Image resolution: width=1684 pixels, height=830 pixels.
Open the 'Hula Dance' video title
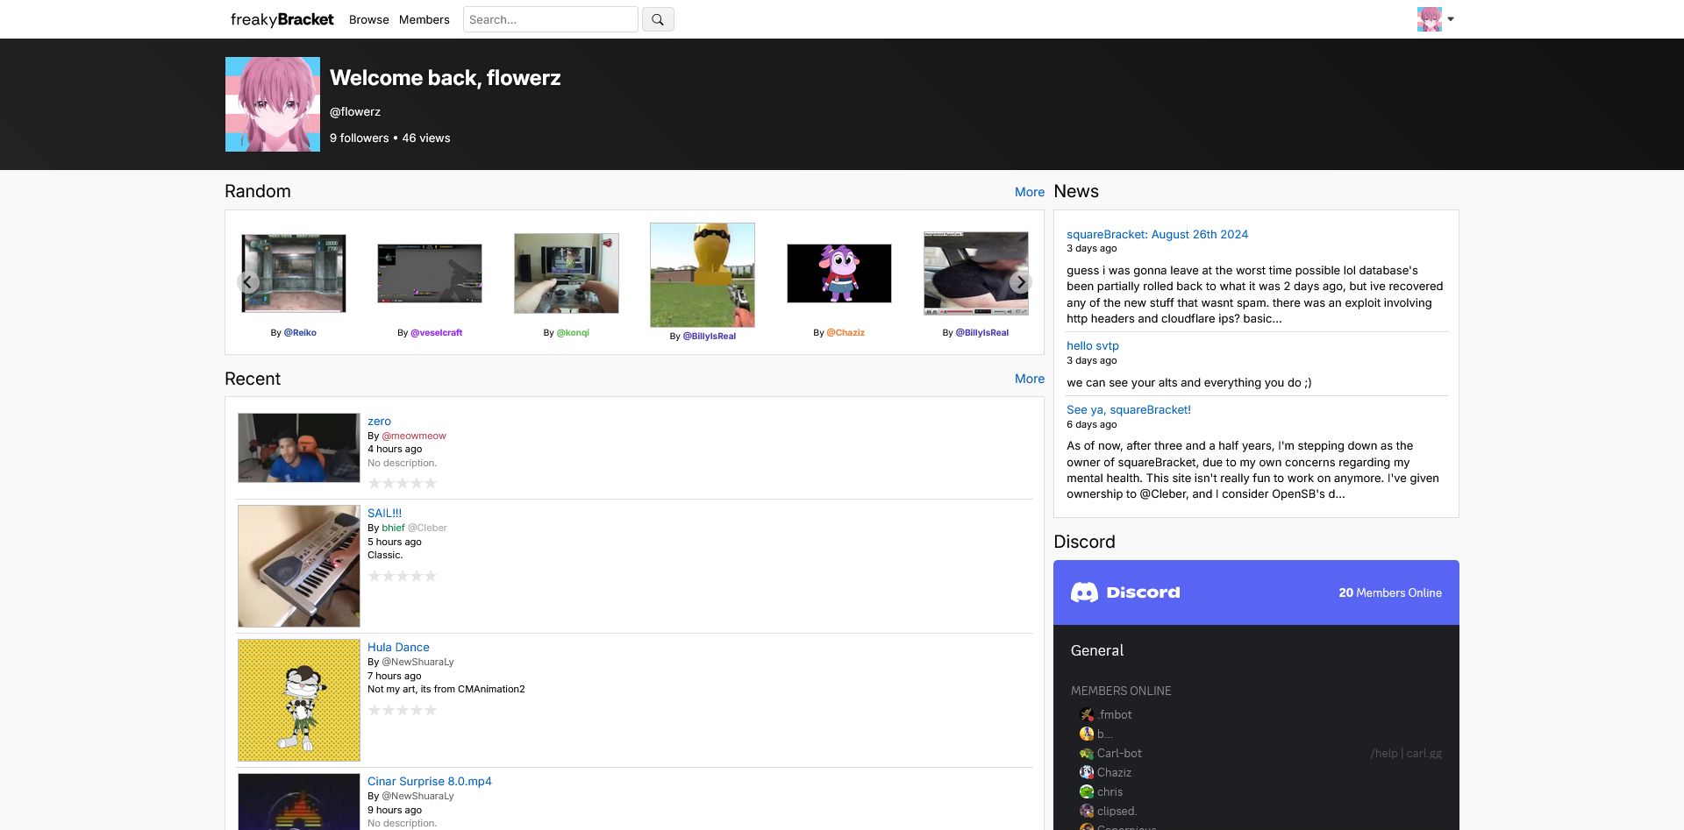[398, 648]
